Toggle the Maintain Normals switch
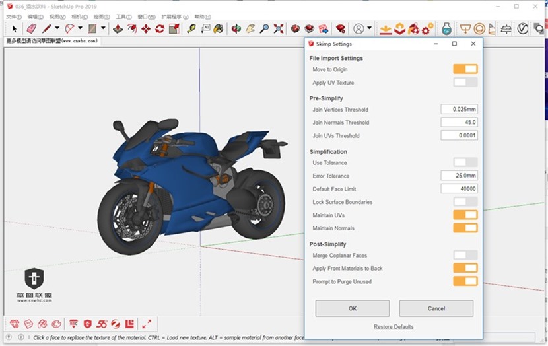 pyautogui.click(x=465, y=228)
